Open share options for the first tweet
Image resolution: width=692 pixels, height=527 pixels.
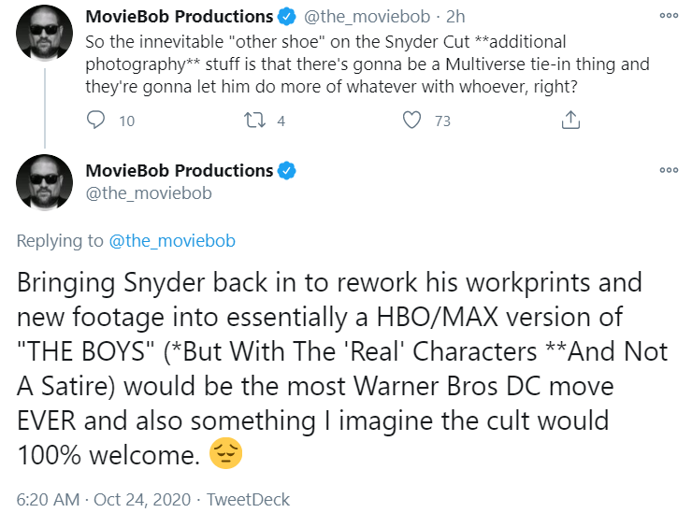coord(570,120)
